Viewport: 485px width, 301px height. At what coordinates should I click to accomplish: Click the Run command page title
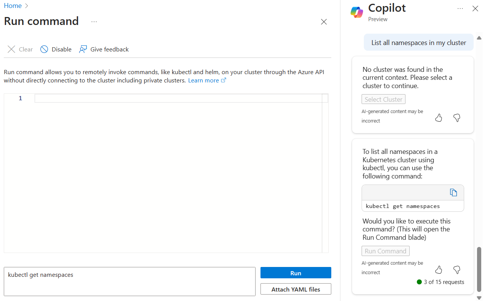click(x=41, y=21)
